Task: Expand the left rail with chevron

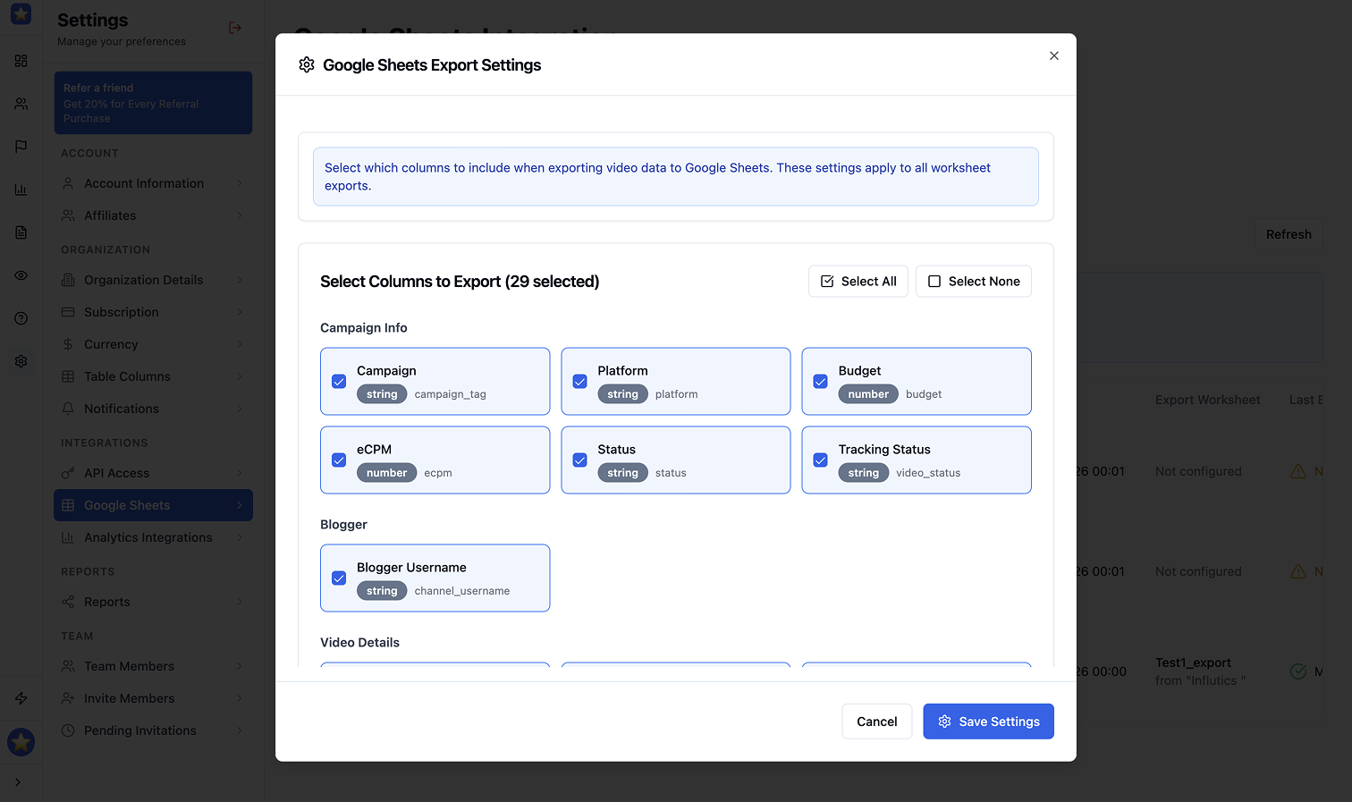Action: [18, 782]
